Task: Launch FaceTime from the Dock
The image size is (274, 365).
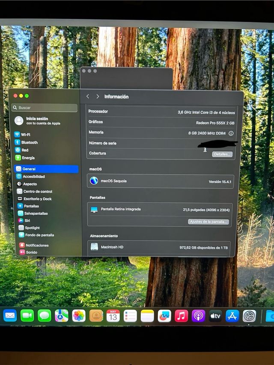Action: pos(27,316)
